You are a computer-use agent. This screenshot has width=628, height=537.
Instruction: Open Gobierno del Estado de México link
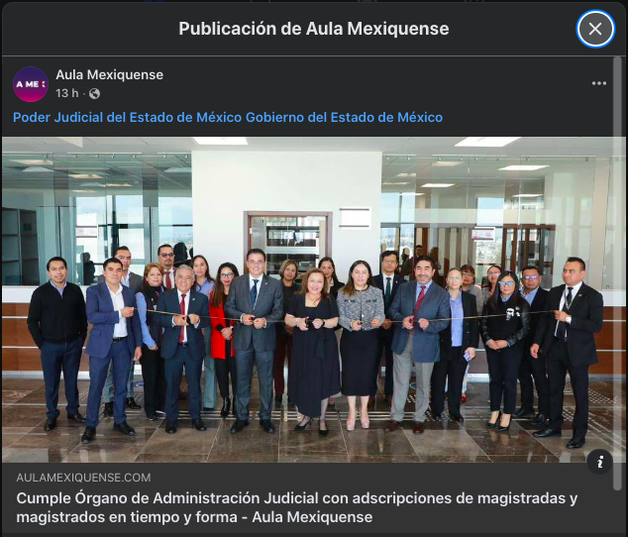(344, 118)
